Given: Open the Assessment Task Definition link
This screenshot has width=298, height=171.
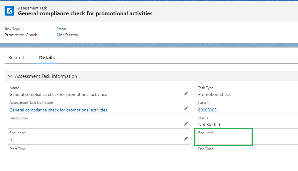Looking at the screenshot, I should pyautogui.click(x=58, y=110).
